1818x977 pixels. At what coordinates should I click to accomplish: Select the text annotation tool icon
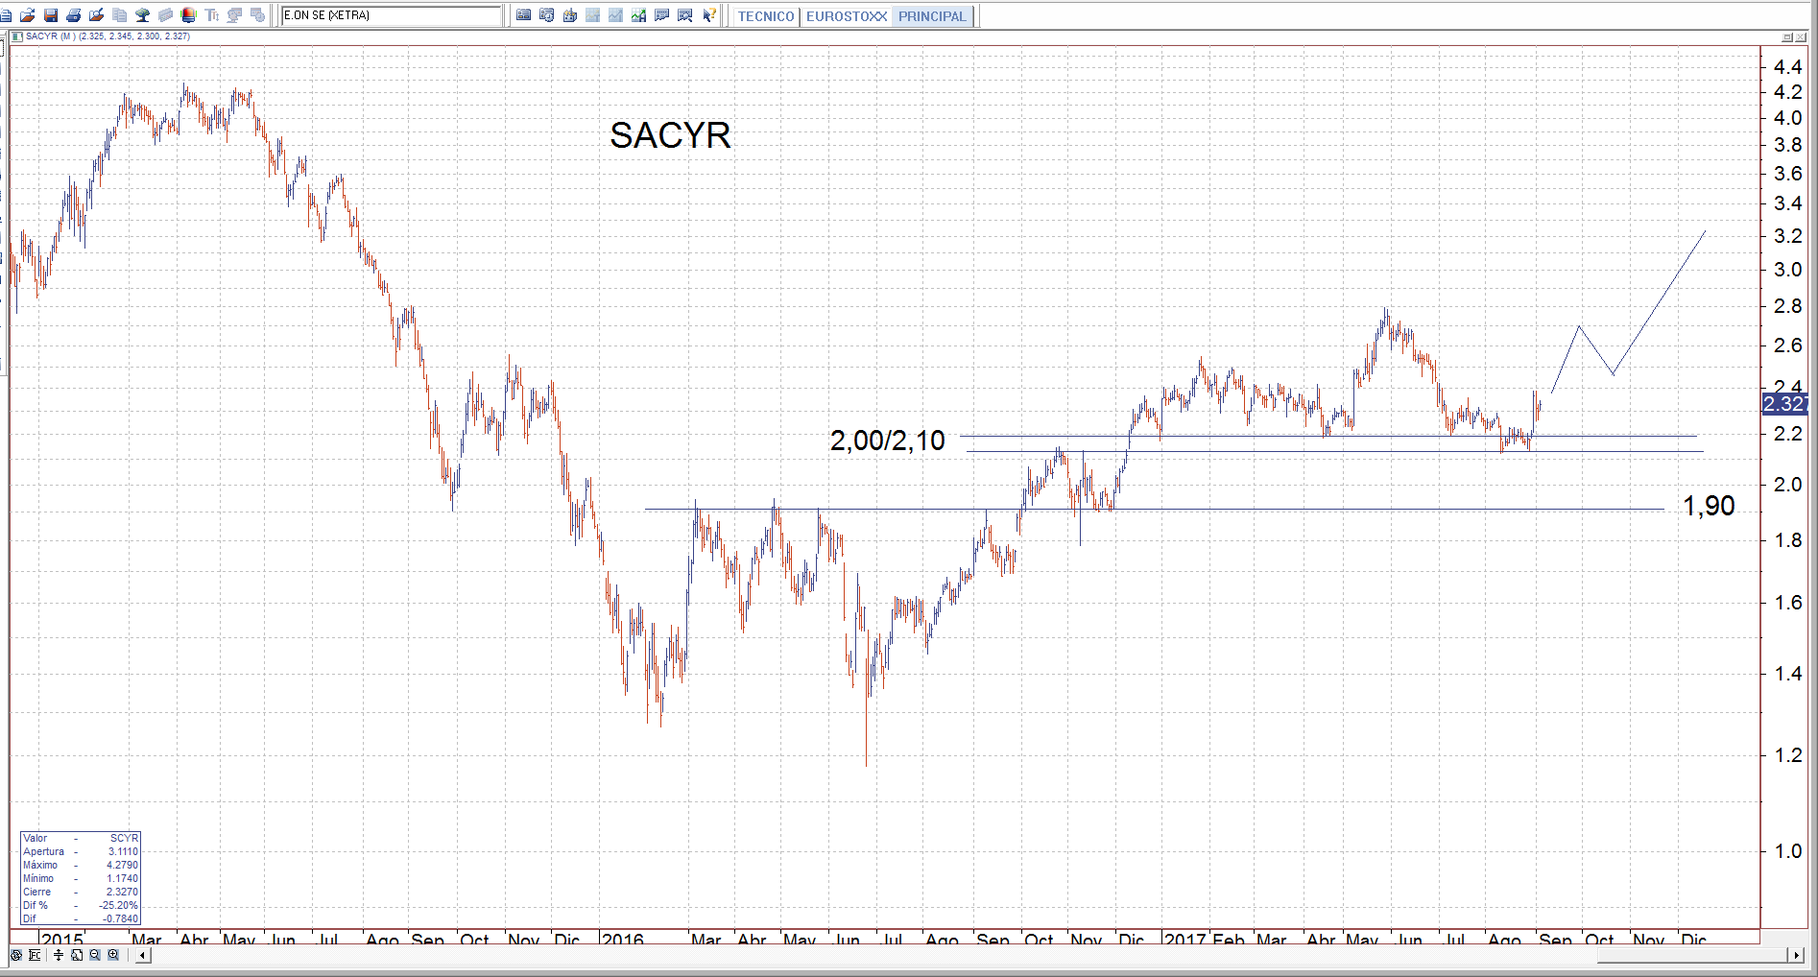(212, 15)
